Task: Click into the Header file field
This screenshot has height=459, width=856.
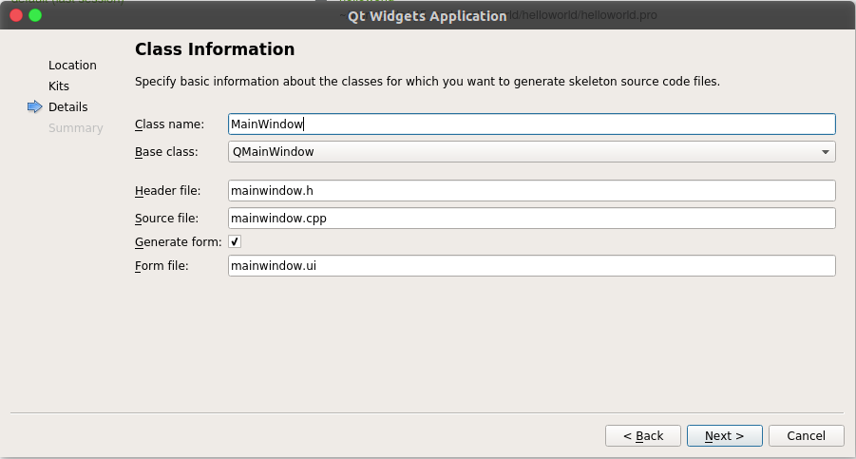Action: click(531, 191)
